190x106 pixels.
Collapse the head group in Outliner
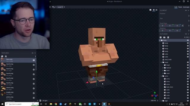pos(161,62)
